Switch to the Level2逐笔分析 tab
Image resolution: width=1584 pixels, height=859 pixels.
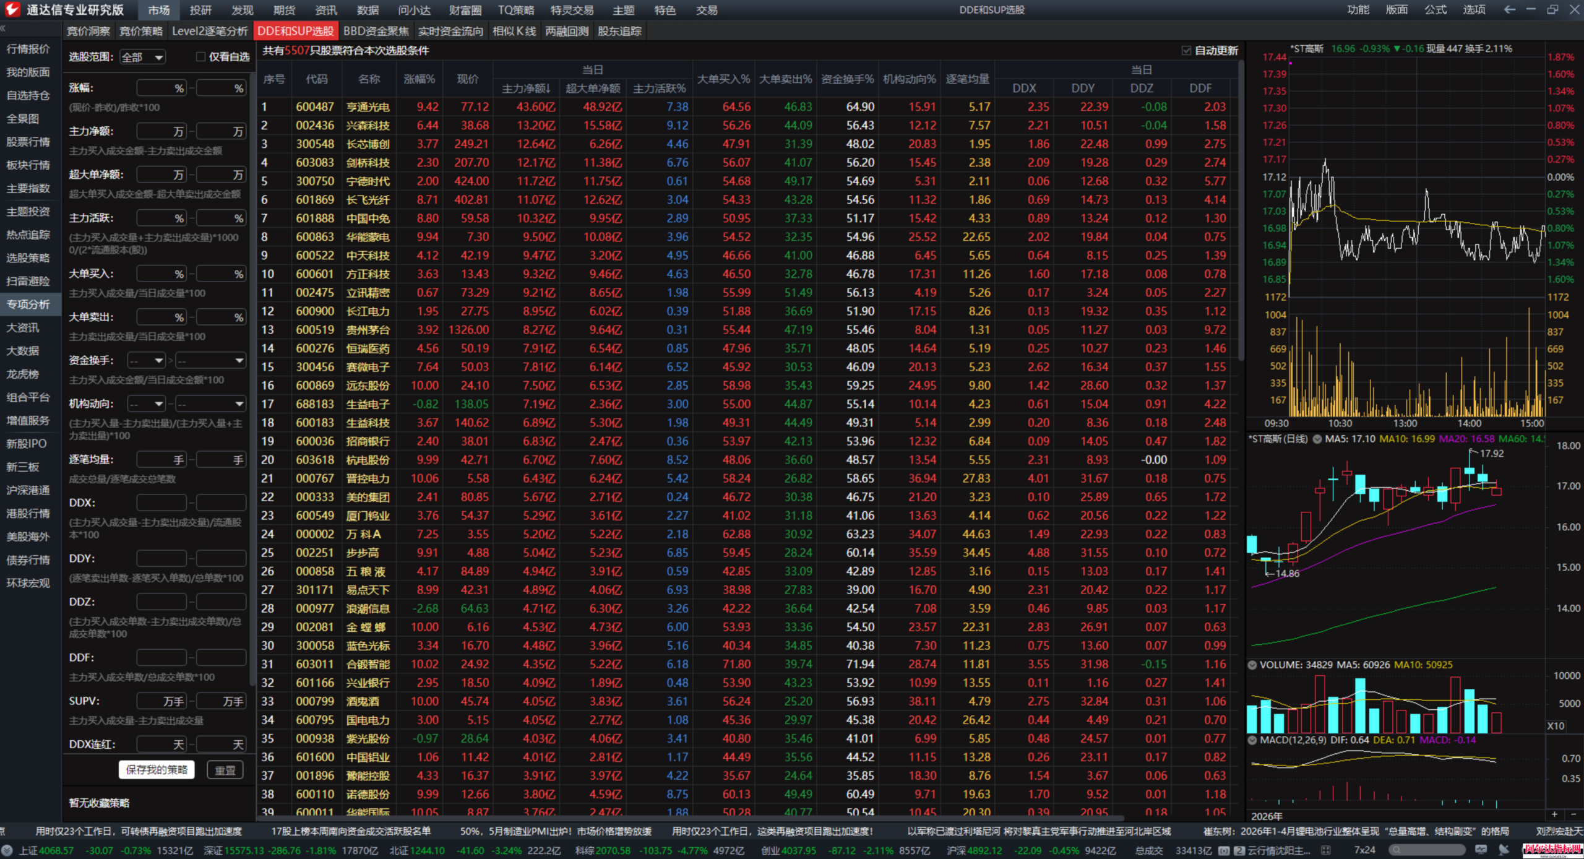tap(210, 31)
